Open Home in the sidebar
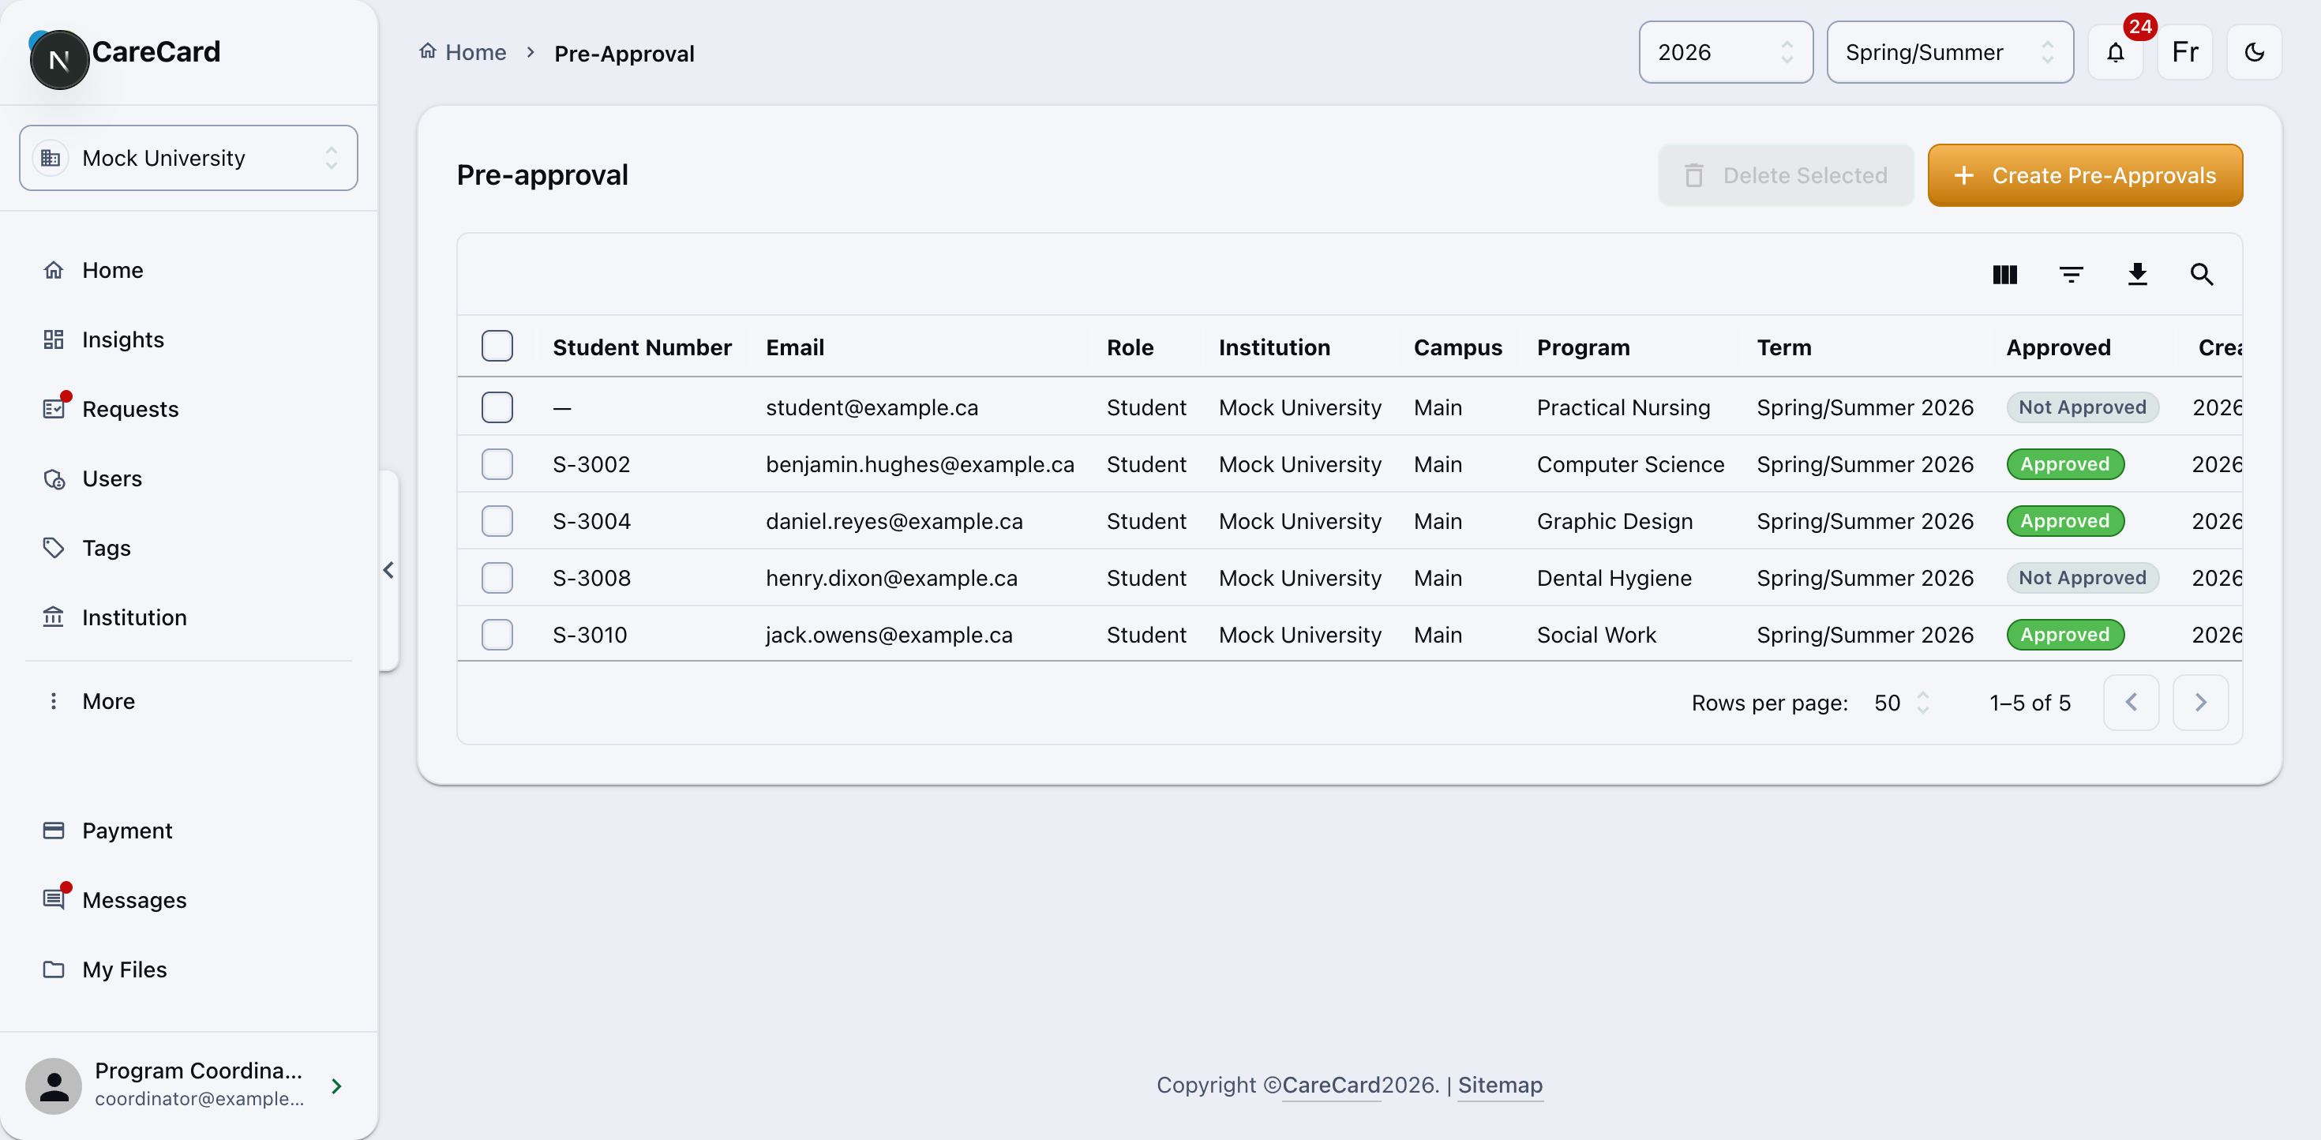Screen dimensions: 2321x1140 point(189,270)
